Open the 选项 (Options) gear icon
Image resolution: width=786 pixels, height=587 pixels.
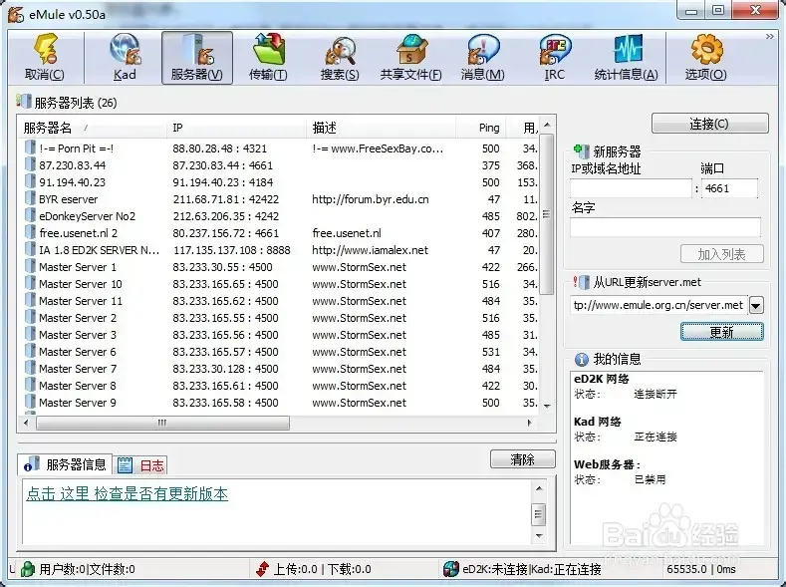[x=705, y=58]
